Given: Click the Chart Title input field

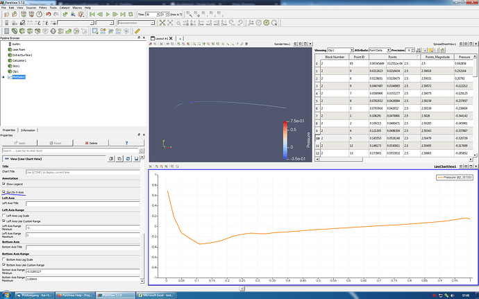Looking at the screenshot, I should [x=83, y=171].
